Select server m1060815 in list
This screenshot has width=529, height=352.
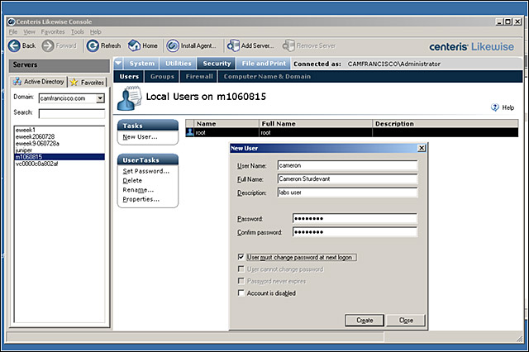point(60,157)
